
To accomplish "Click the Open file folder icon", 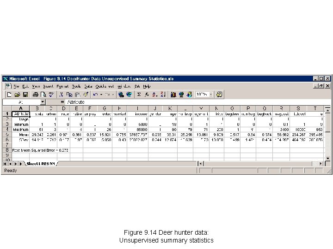I will (x=18, y=95).
